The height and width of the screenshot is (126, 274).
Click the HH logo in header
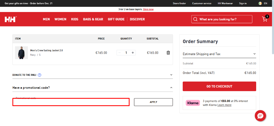tap(10, 19)
